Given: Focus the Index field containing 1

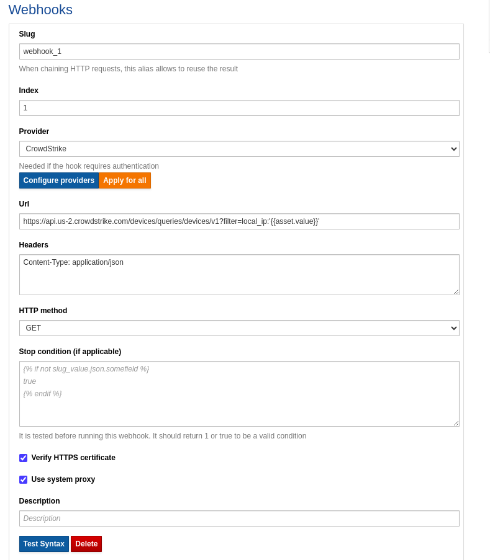Looking at the screenshot, I should tap(238, 108).
